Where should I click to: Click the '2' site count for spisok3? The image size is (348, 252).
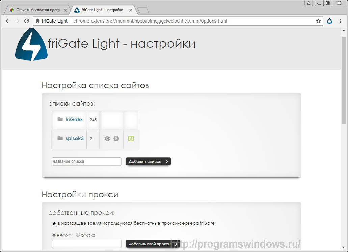pyautogui.click(x=91, y=139)
